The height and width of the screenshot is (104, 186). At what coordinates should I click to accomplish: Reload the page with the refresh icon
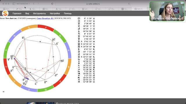click(129, 4)
